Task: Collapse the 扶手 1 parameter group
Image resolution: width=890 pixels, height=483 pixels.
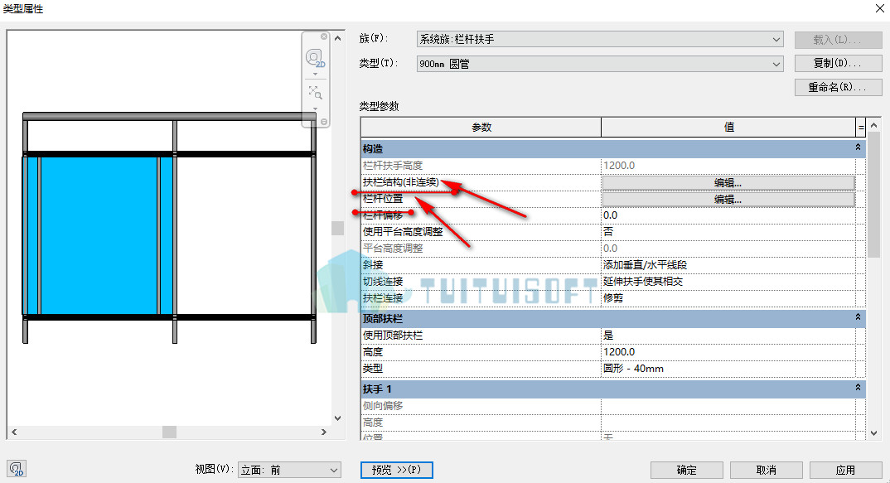Action: coord(858,388)
